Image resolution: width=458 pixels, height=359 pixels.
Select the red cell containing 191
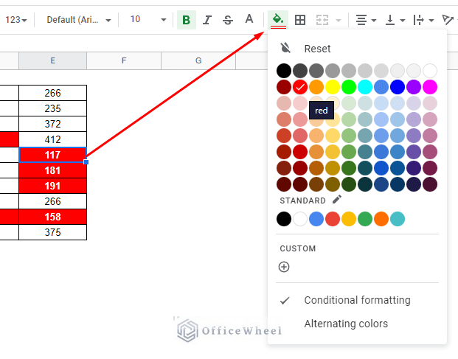pos(52,186)
